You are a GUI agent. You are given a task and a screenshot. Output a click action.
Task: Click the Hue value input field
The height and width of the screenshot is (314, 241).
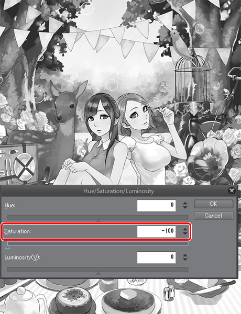tap(157, 205)
